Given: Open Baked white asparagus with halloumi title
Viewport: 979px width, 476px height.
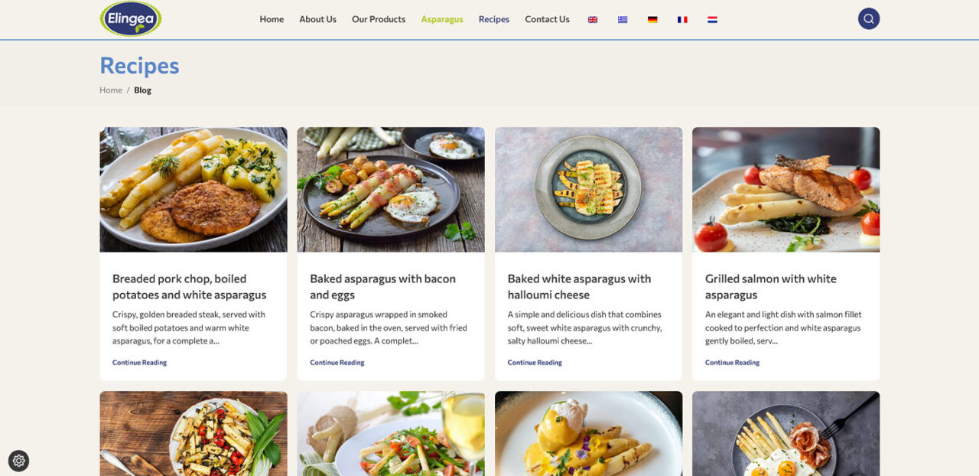Looking at the screenshot, I should click(x=579, y=286).
